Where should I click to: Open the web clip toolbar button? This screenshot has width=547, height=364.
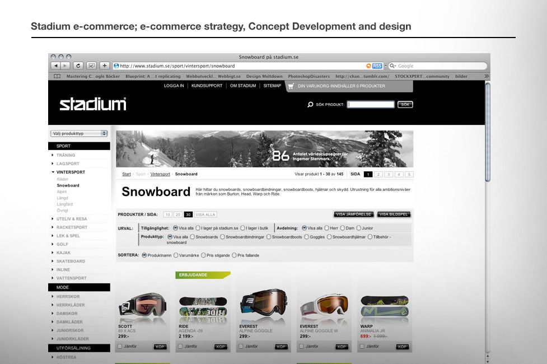tap(91, 66)
